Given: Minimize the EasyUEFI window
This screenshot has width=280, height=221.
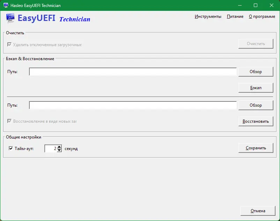Looking at the screenshot, I should (x=240, y=5).
